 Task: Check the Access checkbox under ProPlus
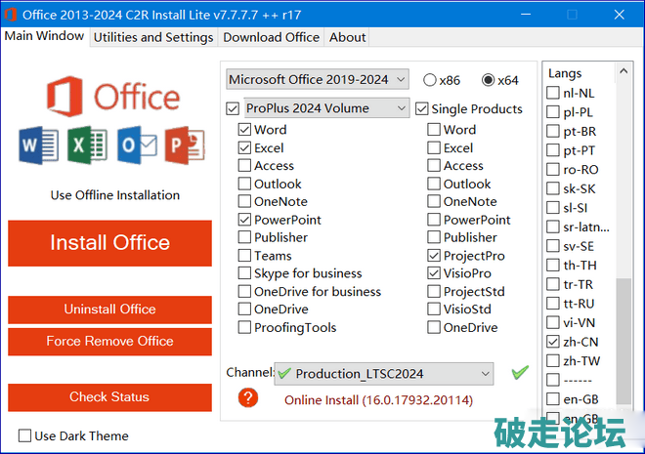(244, 166)
